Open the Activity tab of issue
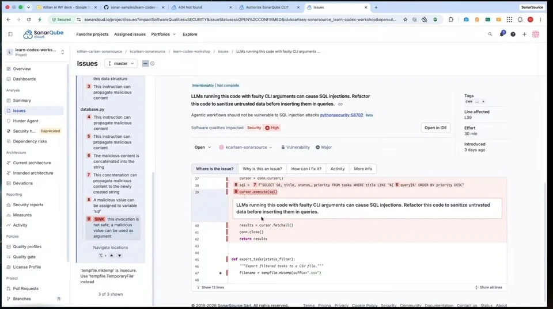 click(338, 169)
